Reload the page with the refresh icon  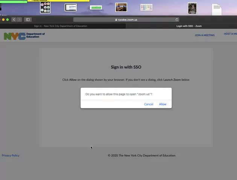(x=177, y=19)
